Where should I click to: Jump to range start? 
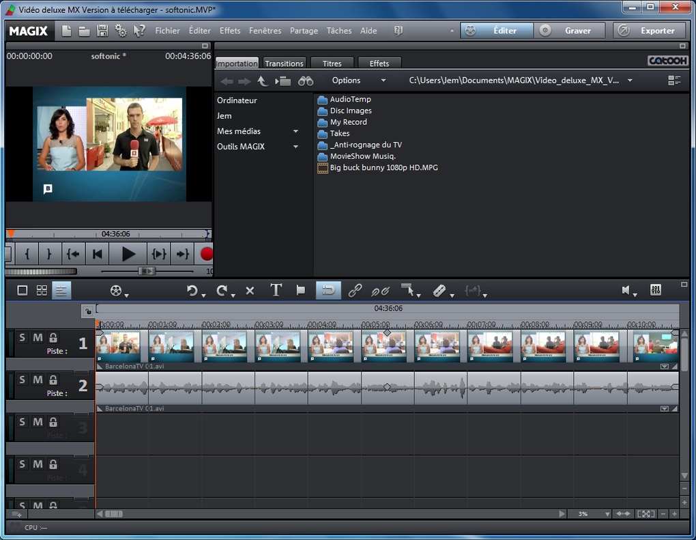(x=73, y=254)
